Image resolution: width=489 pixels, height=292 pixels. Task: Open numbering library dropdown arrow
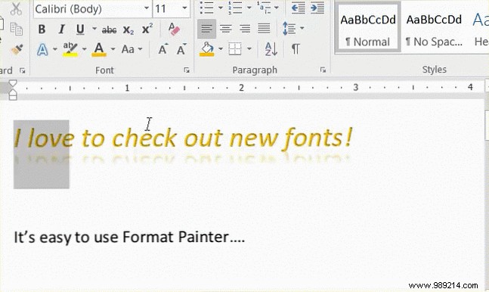(x=249, y=8)
